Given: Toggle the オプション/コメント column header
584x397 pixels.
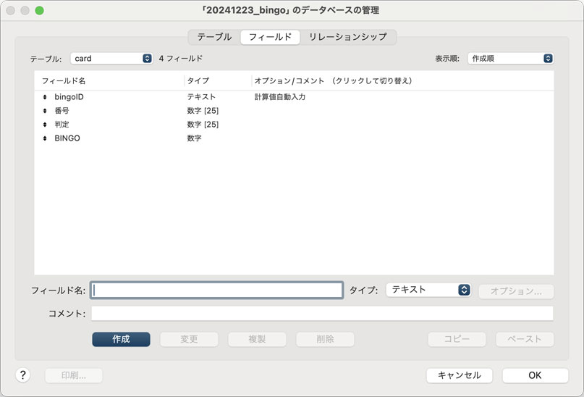Looking at the screenshot, I should coord(402,80).
